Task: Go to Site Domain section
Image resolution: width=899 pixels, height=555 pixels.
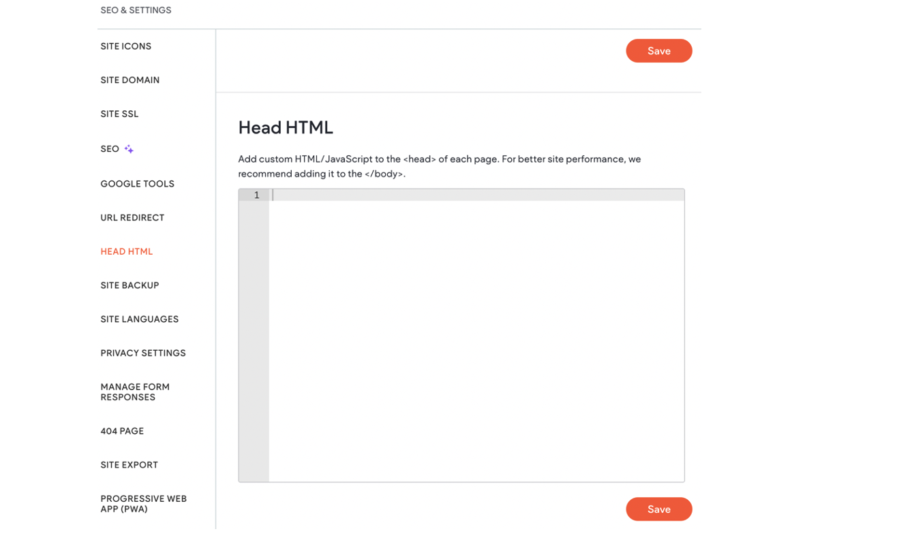Action: click(x=130, y=80)
